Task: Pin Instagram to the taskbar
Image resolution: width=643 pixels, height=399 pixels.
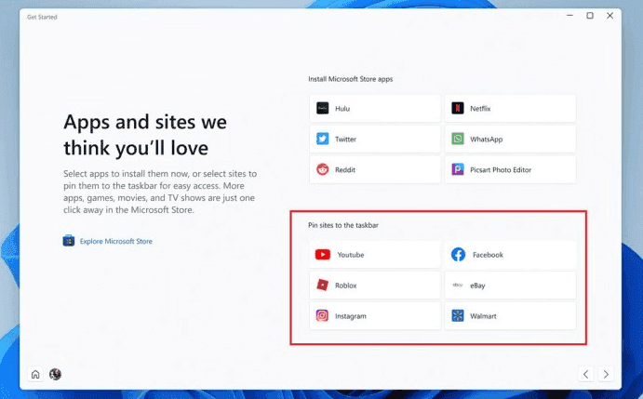Action: pos(375,315)
